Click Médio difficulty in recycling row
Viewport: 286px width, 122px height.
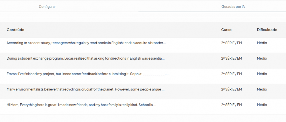click(x=262, y=89)
